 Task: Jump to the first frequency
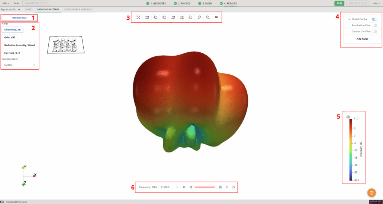(x=184, y=187)
